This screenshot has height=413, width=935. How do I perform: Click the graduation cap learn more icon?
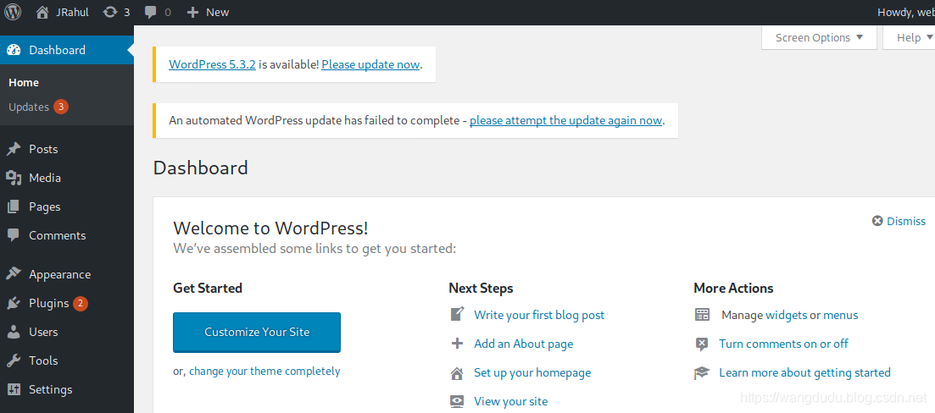[x=702, y=372]
